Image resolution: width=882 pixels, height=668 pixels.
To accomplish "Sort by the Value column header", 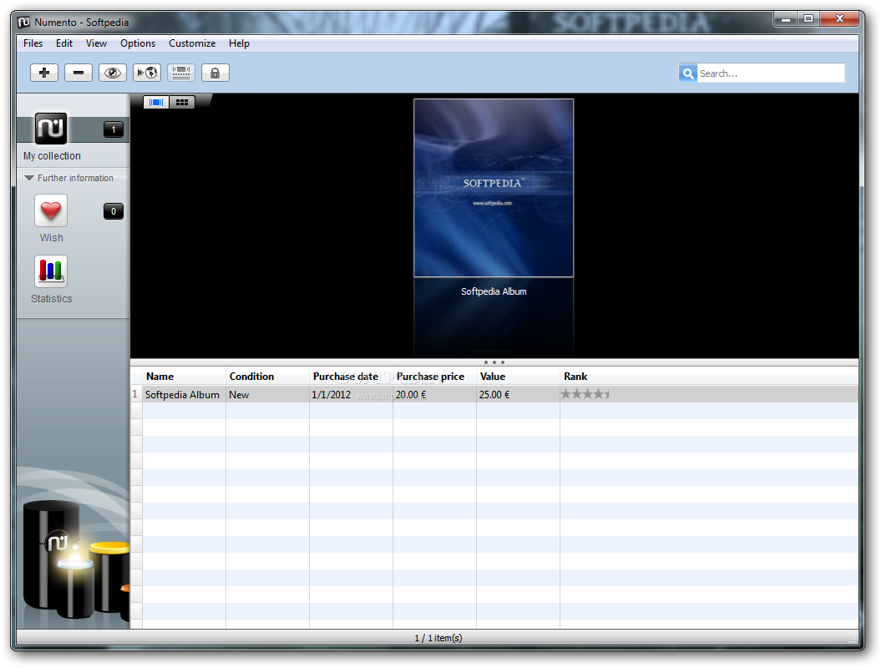I will coord(518,377).
